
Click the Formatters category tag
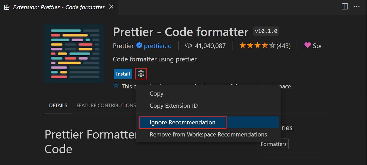(273, 144)
